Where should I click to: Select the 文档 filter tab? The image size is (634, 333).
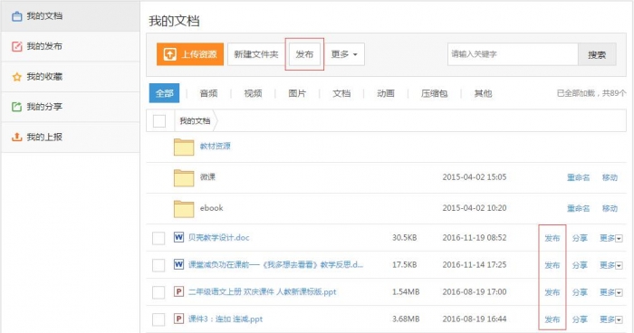point(341,93)
